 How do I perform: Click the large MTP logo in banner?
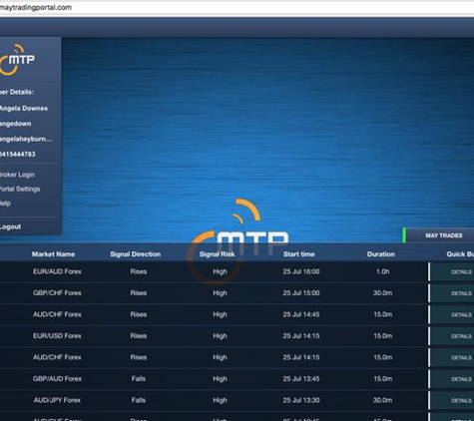coord(237,241)
